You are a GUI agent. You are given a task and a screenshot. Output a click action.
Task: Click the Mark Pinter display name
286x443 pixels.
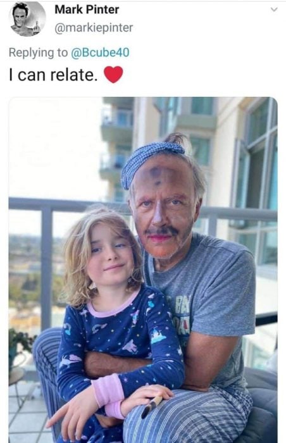coord(87,9)
